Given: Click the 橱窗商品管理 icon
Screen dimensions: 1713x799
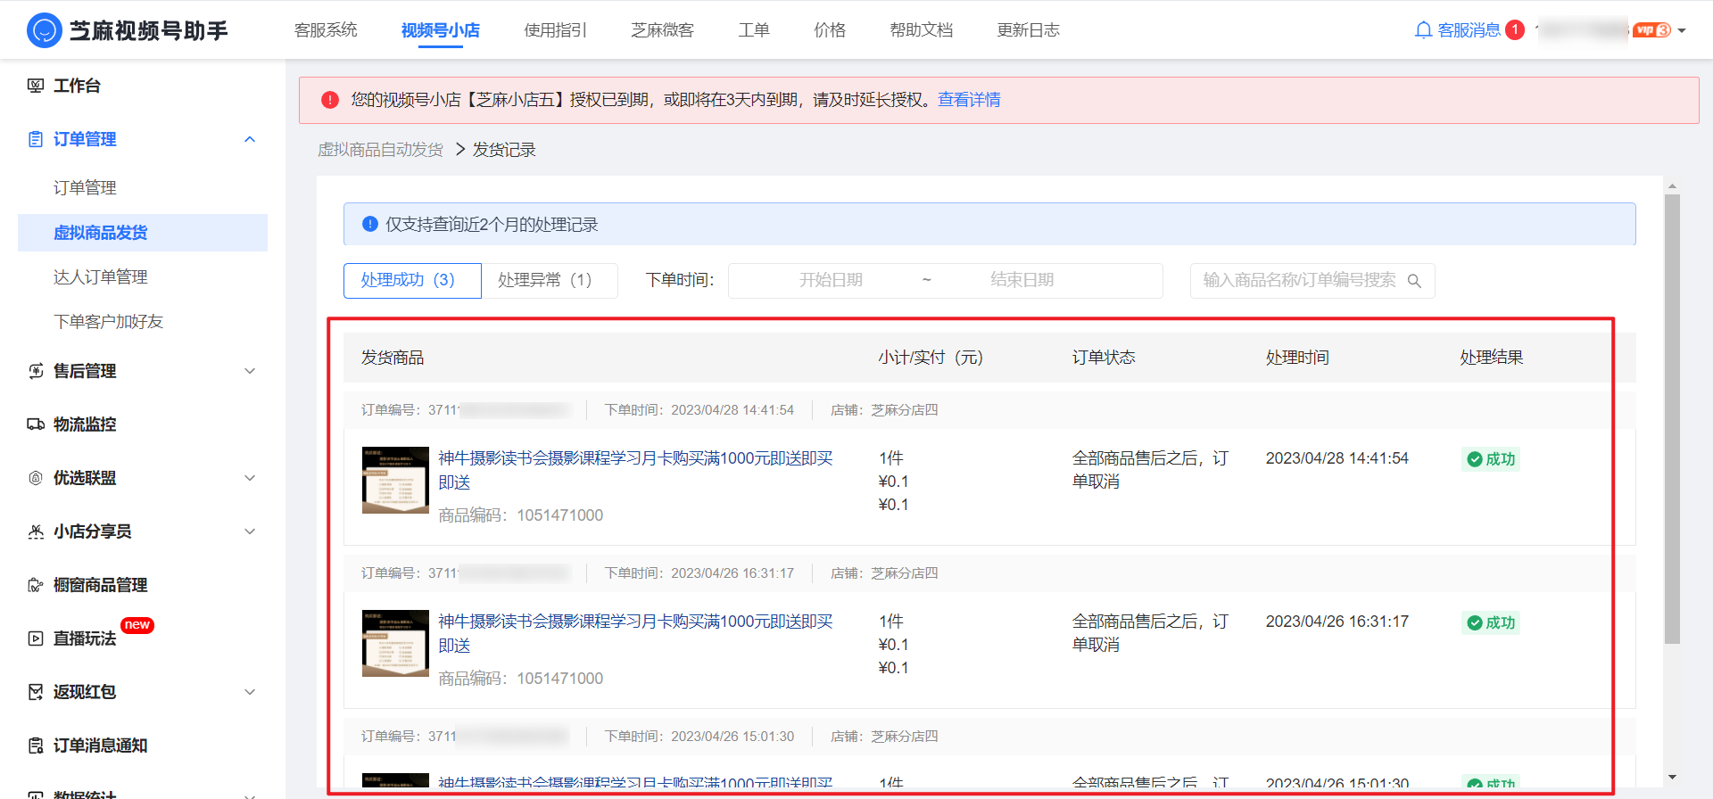Looking at the screenshot, I should [x=36, y=585].
